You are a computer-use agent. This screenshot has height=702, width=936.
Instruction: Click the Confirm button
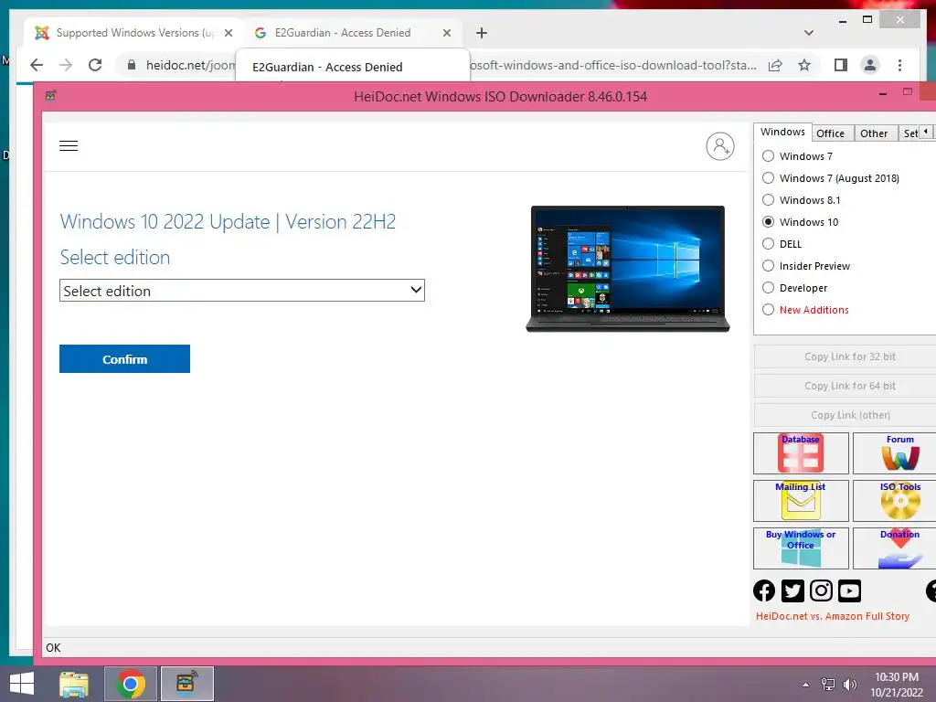point(124,358)
